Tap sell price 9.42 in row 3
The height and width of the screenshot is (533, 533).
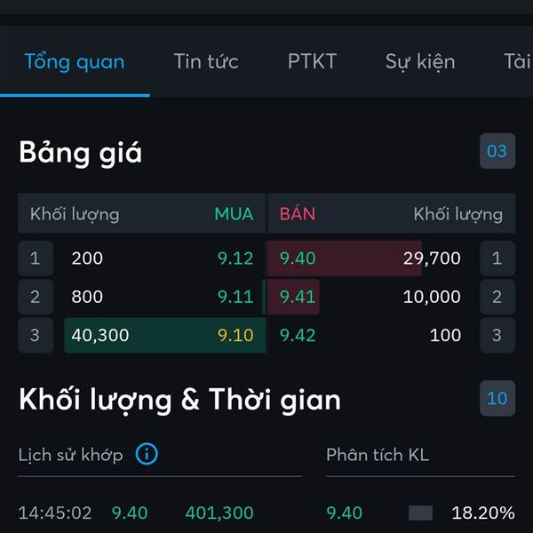click(x=298, y=335)
